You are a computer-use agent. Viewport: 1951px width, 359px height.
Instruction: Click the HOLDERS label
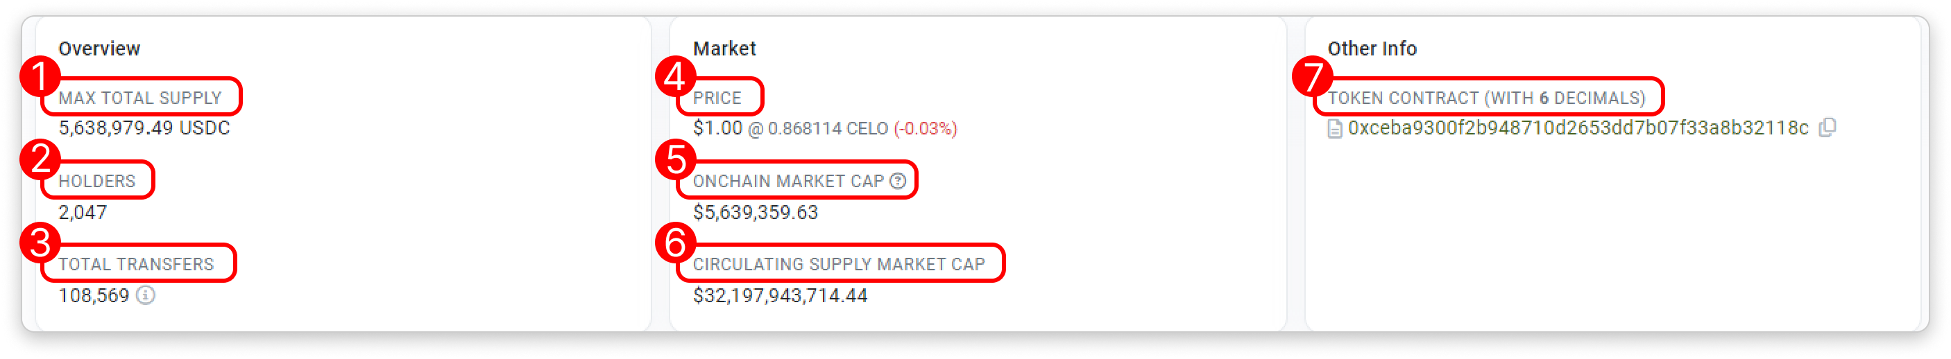pos(97,181)
